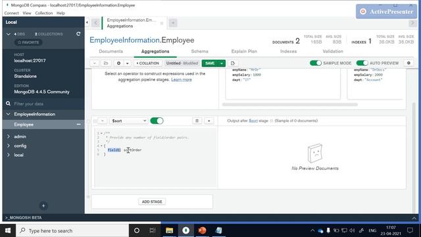
Task: Collapse the $sort stage with the minus button
Action: pos(103,121)
